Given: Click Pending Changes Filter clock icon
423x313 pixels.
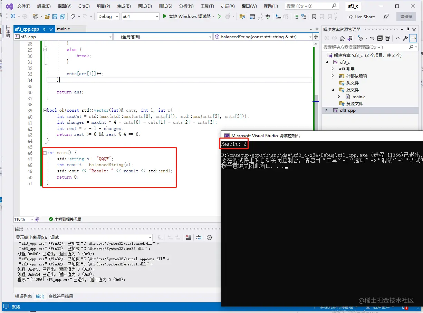Looking at the screenshot, I should [x=360, y=38].
